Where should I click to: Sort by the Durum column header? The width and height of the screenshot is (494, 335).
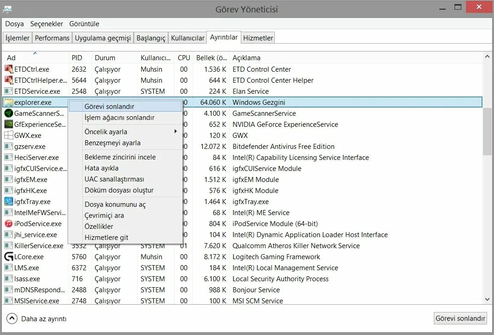[x=114, y=58]
